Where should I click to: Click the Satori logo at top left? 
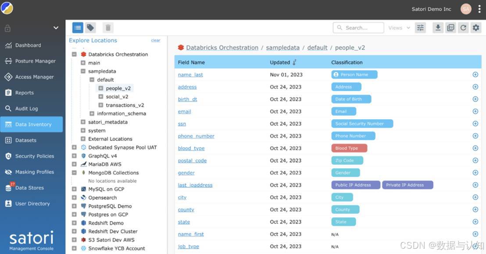(7, 8)
